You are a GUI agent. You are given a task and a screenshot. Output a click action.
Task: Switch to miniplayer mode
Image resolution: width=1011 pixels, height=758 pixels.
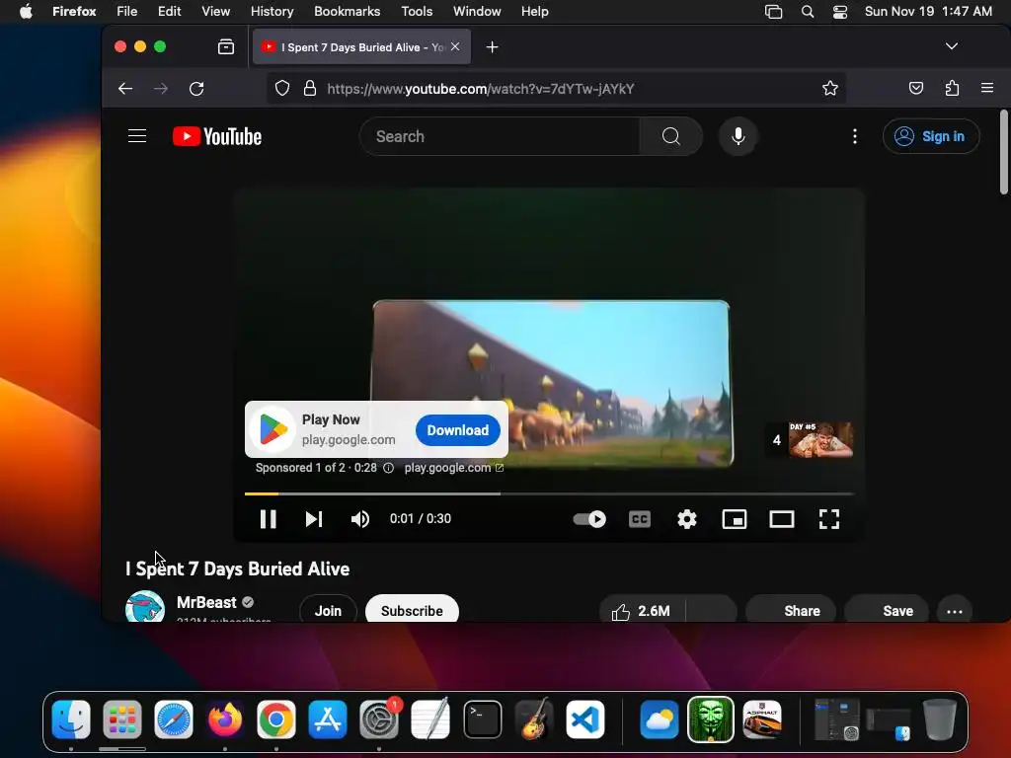[735, 519]
